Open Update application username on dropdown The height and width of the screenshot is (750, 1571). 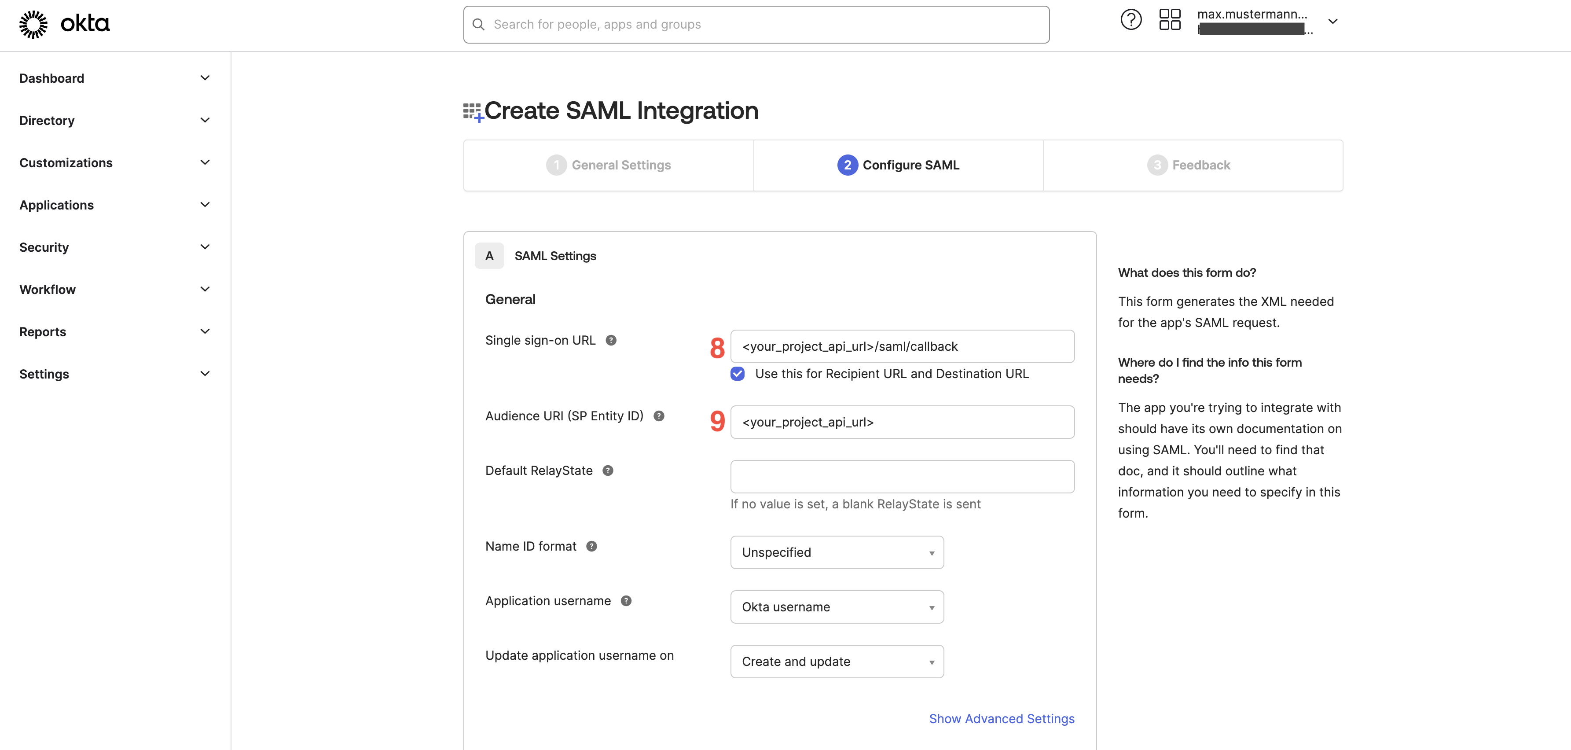pyautogui.click(x=836, y=662)
